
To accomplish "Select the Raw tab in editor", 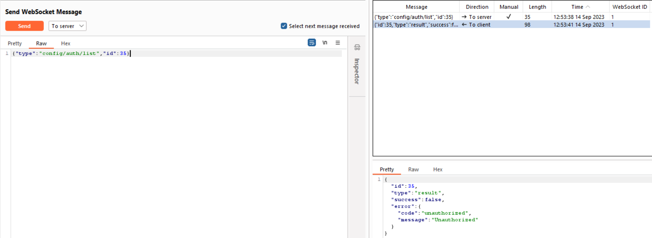I will click(41, 43).
